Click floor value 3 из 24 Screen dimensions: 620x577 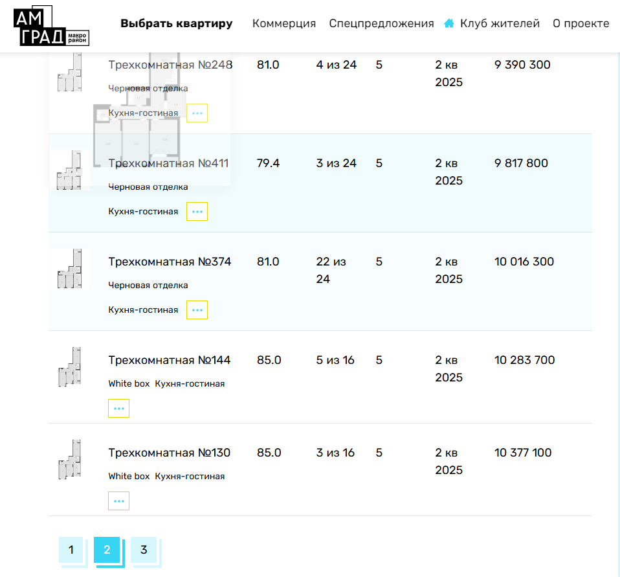pyautogui.click(x=336, y=163)
